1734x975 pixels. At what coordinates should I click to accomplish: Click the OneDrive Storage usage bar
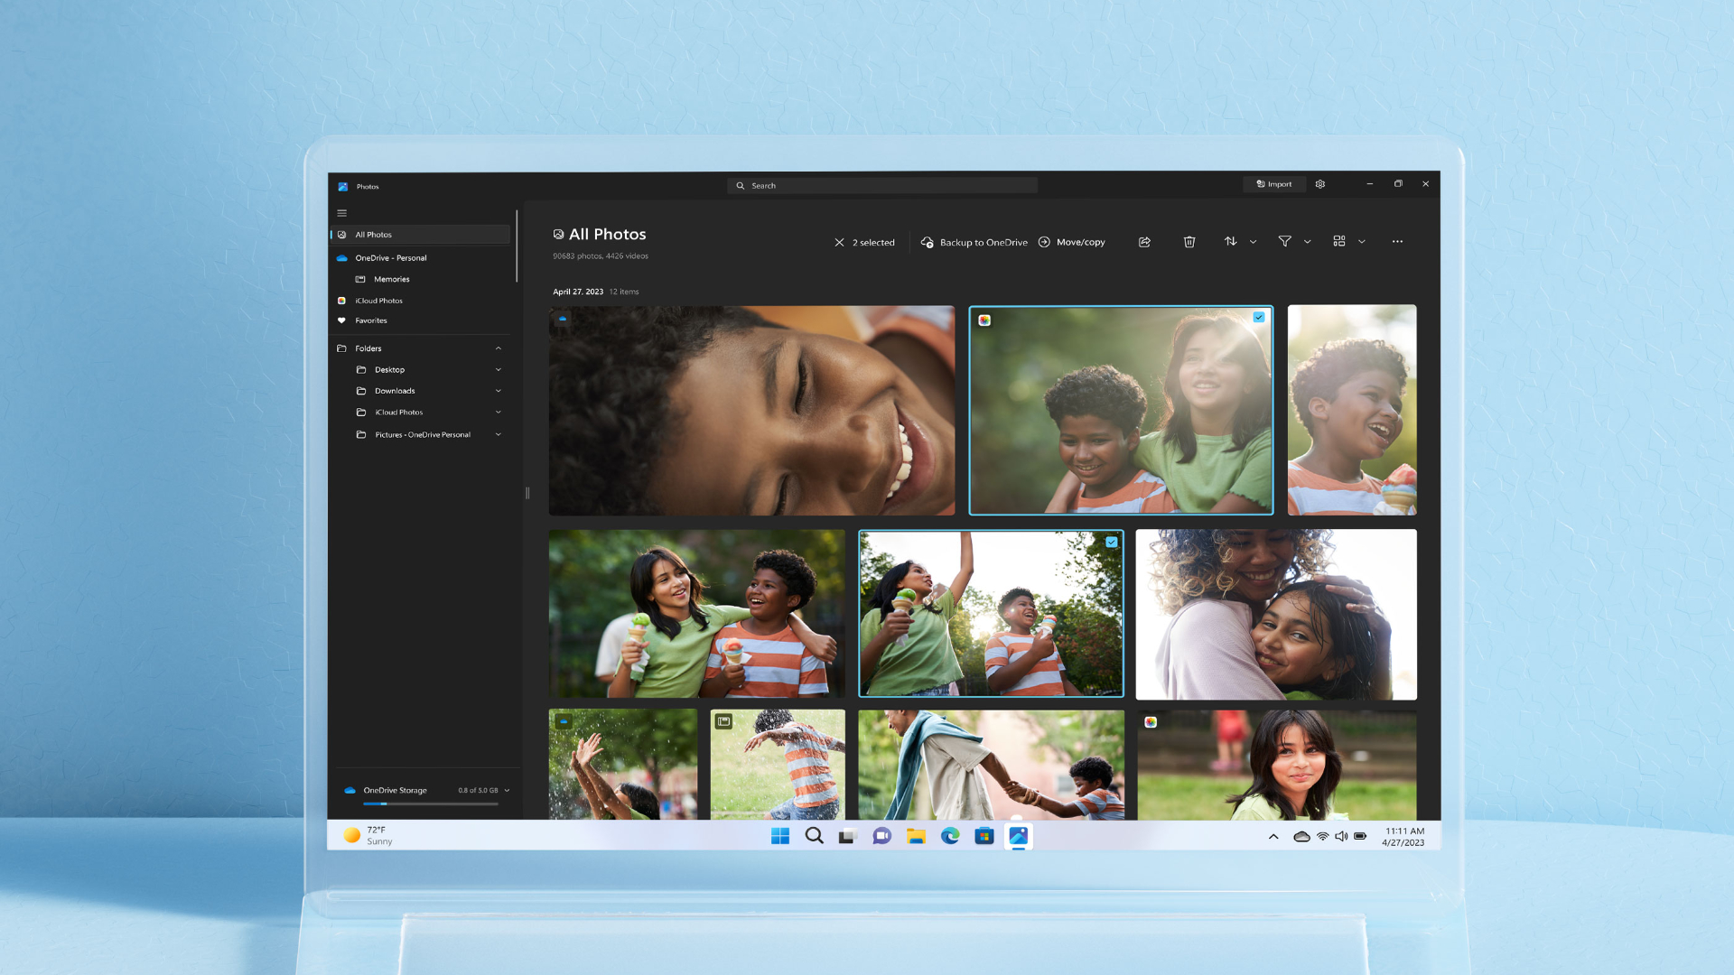click(x=430, y=803)
